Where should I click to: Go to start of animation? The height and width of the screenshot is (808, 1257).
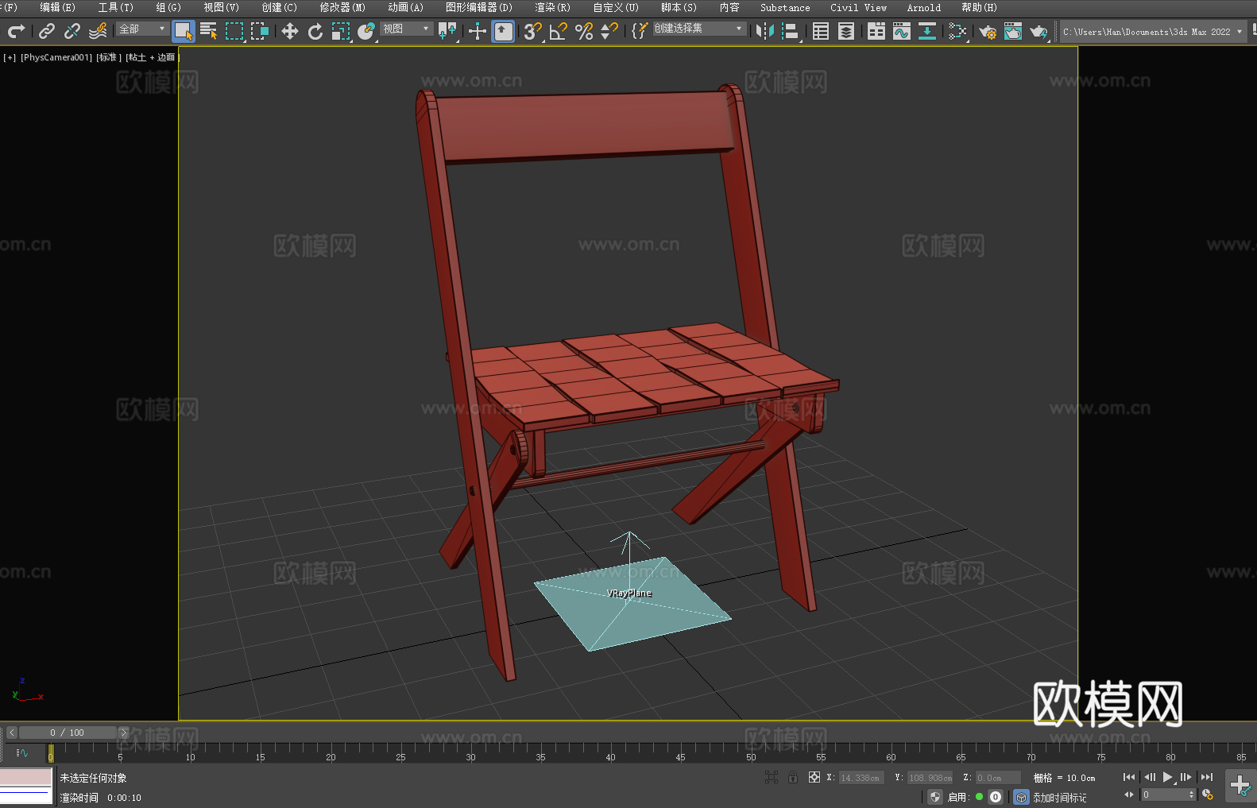pyautogui.click(x=1129, y=777)
